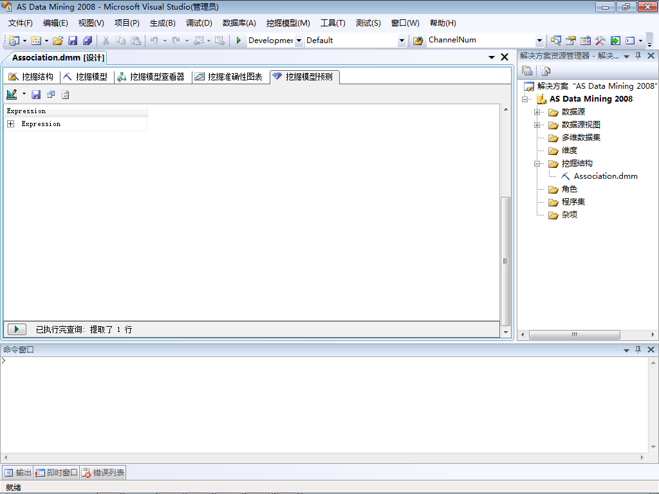
Task: Click the Properties icon in Solution Explorer
Action: pos(527,71)
